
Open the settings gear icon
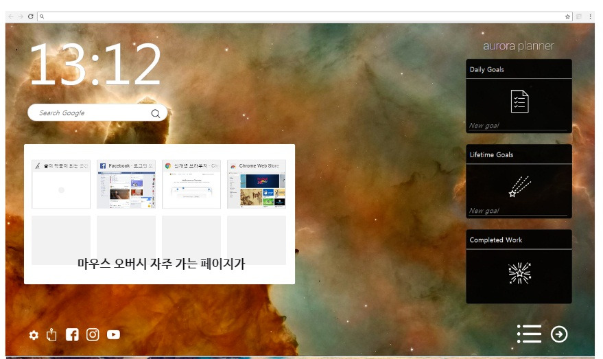[x=34, y=335]
